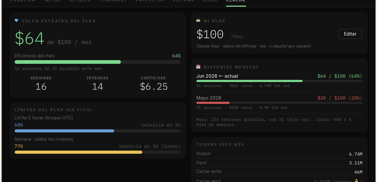Click the green Eficiencia del mes progress bar
Viewport: 377px width, 182px height.
click(x=98, y=62)
